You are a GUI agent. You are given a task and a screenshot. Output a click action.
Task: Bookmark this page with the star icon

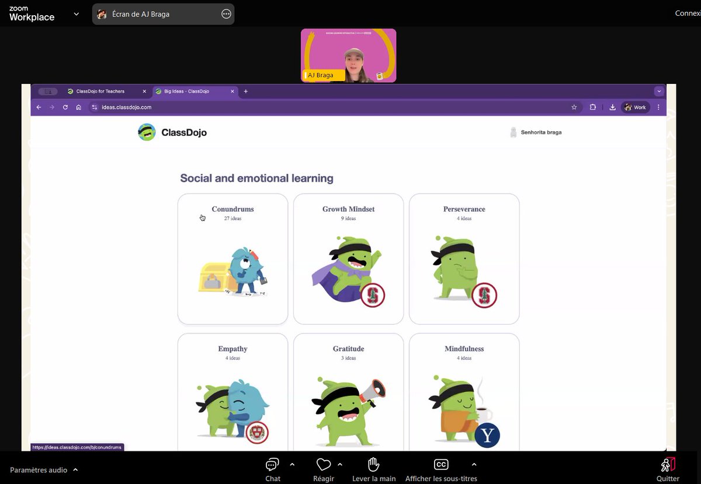point(574,107)
